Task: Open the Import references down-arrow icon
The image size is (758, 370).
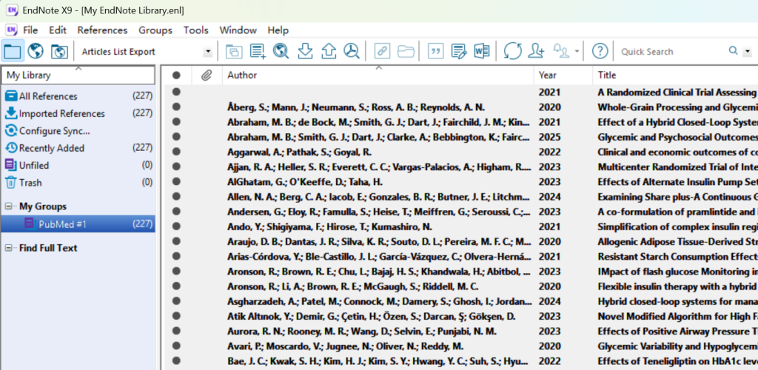Action: click(x=304, y=51)
